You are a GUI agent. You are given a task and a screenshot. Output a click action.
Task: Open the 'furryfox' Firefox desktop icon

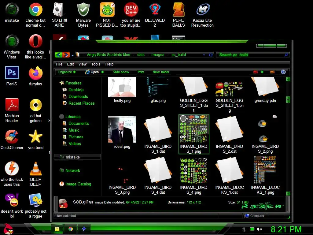35,76
